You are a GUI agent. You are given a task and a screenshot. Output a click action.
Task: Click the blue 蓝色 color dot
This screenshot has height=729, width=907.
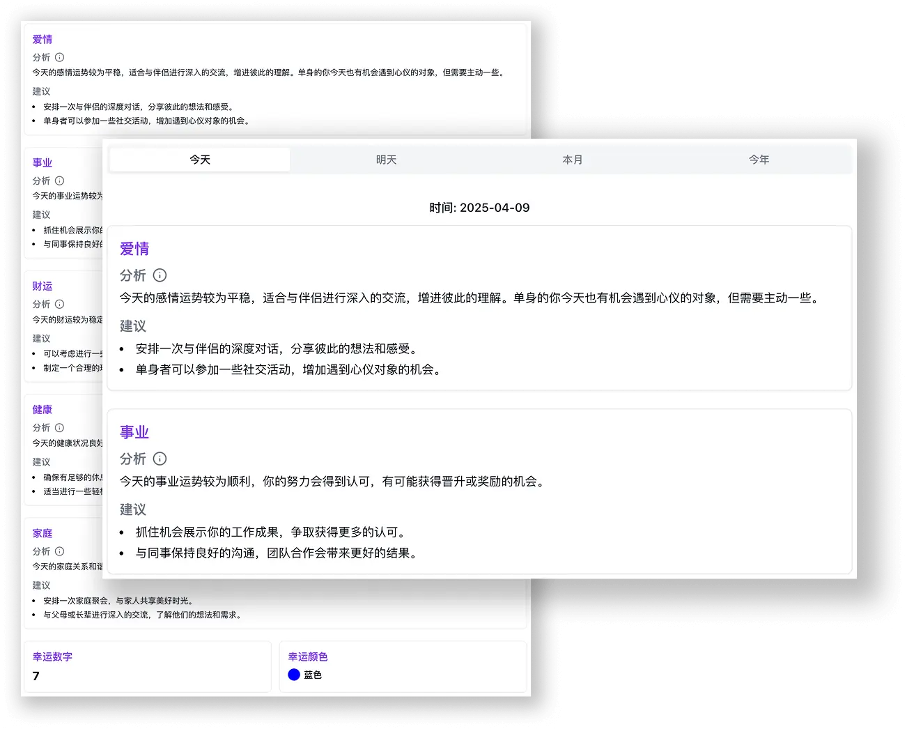pyautogui.click(x=294, y=675)
